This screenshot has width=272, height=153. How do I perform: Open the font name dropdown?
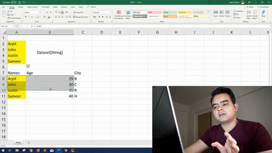point(39,12)
